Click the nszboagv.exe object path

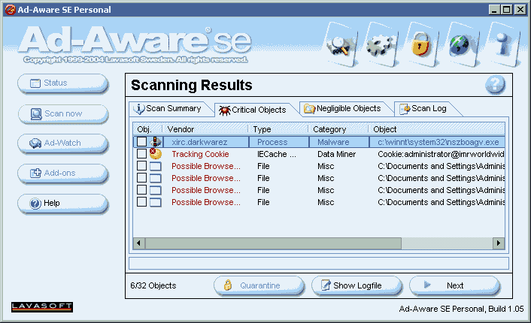click(x=438, y=142)
